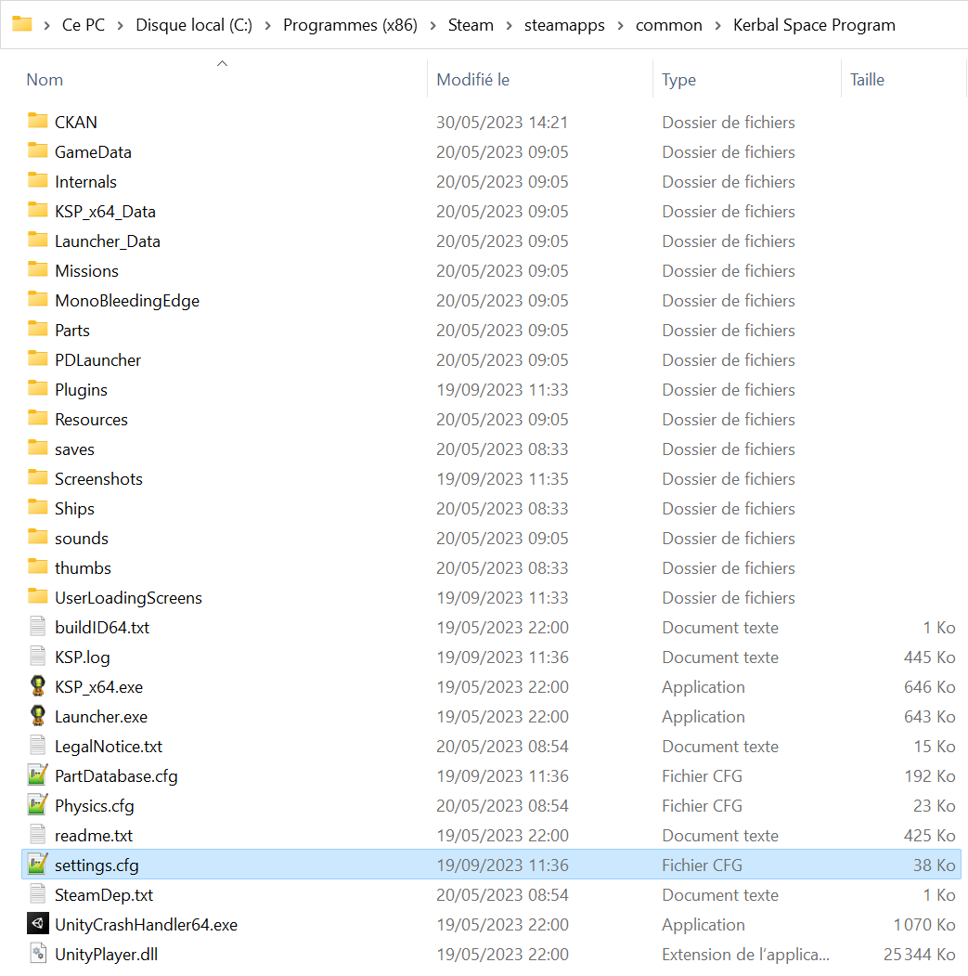This screenshot has width=968, height=976.
Task: Click the Screenshots date 19/09/2023 11:35
Action: coord(502,478)
